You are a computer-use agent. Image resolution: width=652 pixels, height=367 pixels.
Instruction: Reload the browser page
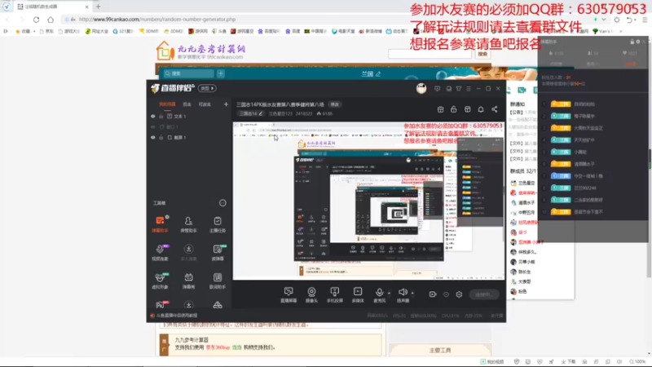tap(36, 20)
